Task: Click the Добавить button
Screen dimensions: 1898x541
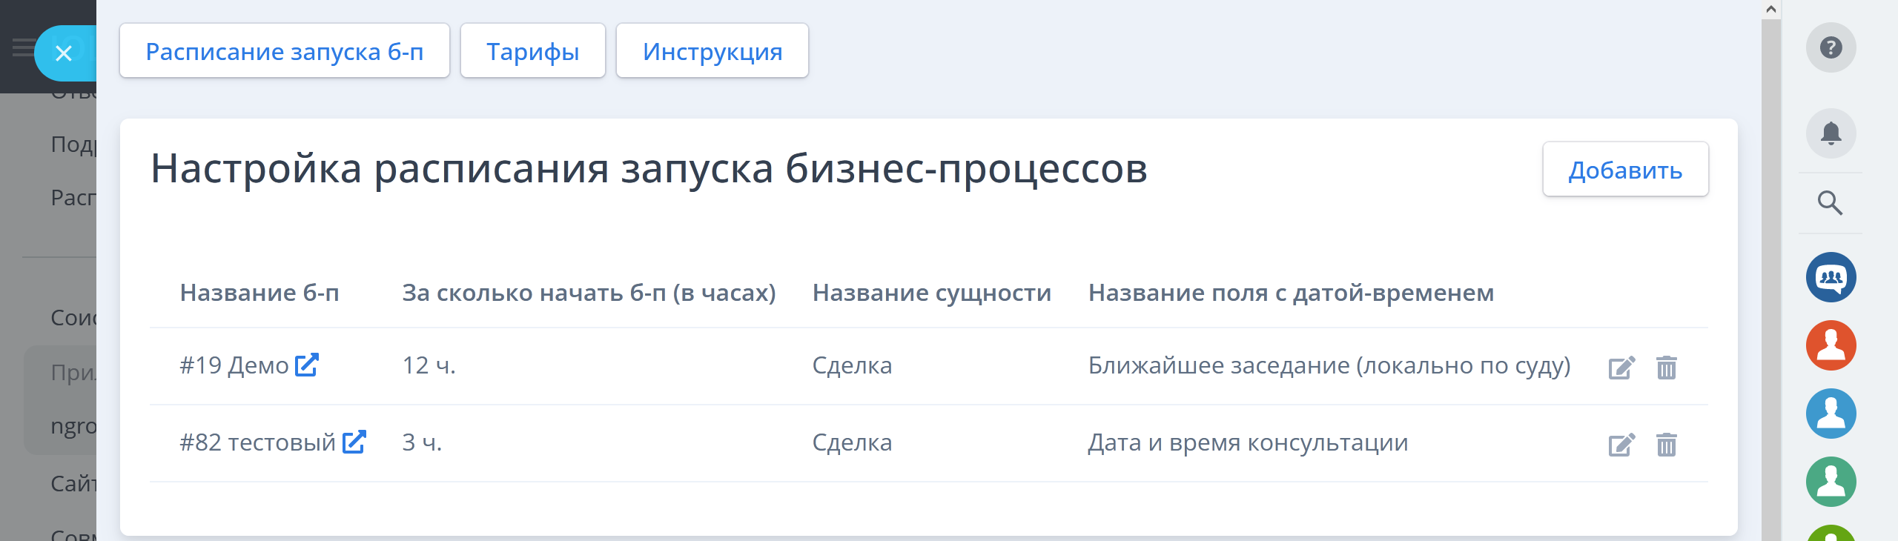Action: point(1625,170)
